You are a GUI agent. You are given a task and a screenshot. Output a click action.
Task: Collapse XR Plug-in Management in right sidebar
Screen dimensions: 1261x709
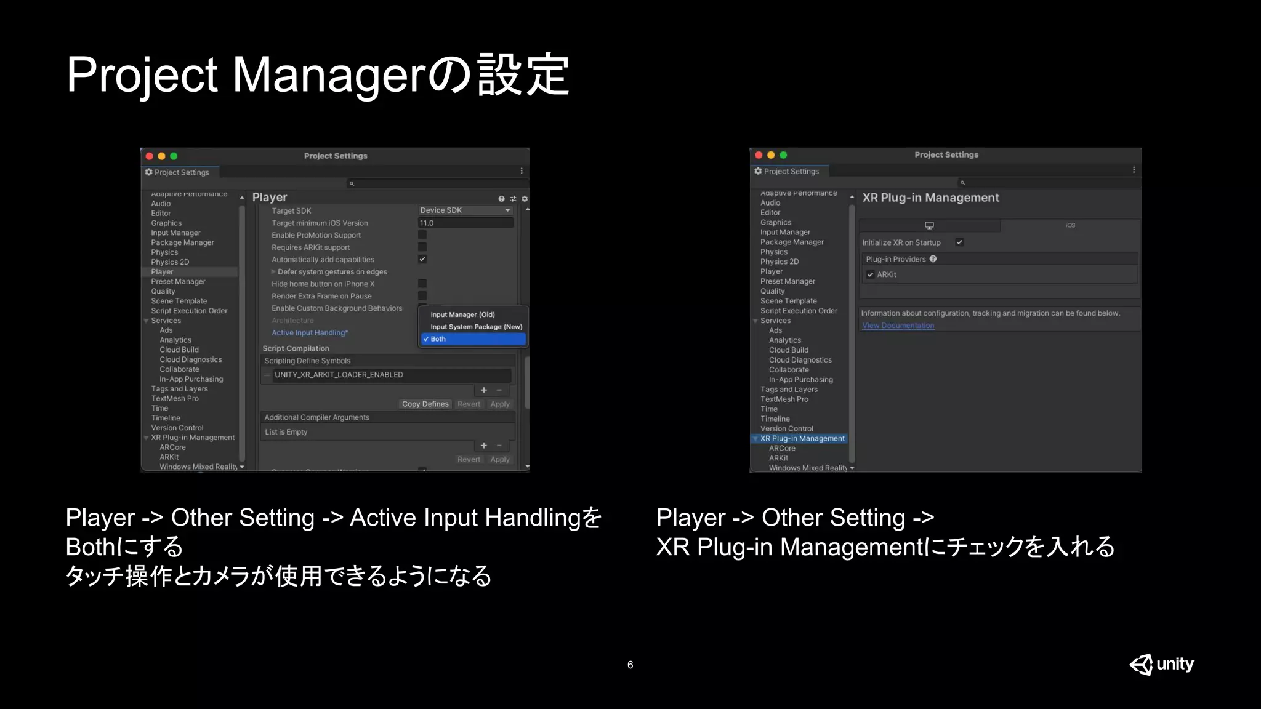(x=755, y=439)
